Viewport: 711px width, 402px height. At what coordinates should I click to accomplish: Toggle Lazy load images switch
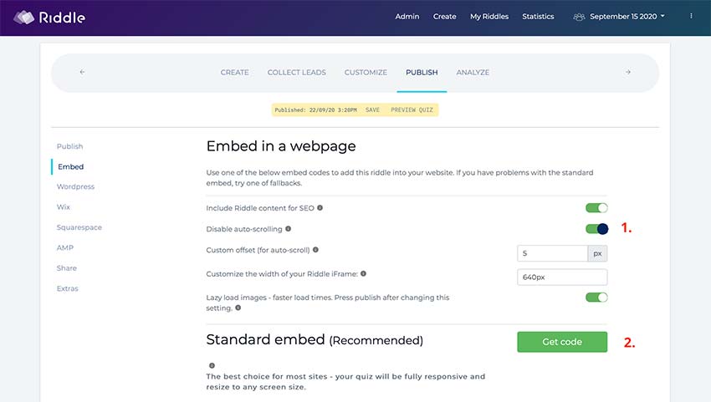pyautogui.click(x=596, y=298)
